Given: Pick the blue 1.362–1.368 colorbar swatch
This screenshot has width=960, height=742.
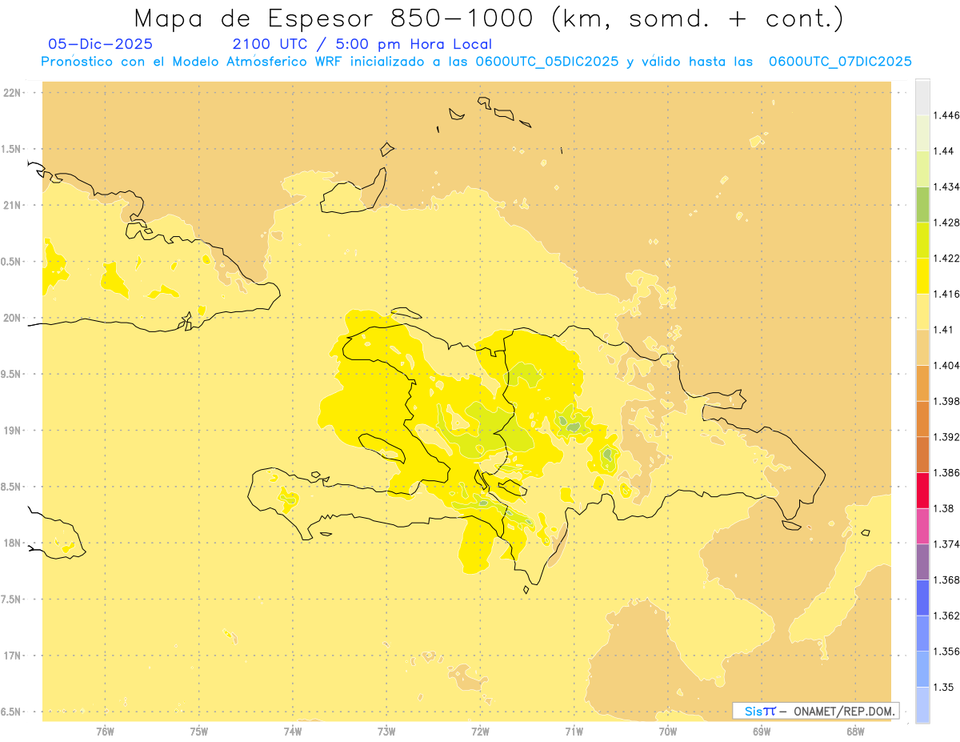Looking at the screenshot, I should tap(922, 597).
